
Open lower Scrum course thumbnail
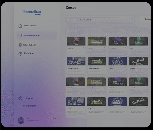pyautogui.click(x=97, y=82)
